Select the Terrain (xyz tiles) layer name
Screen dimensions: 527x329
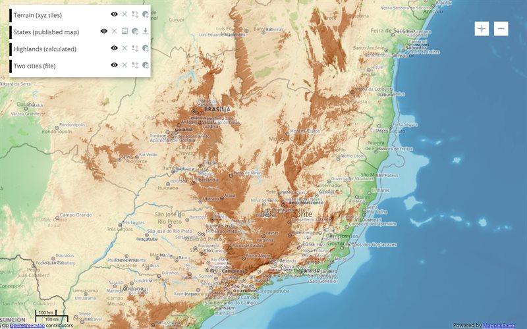coord(38,15)
